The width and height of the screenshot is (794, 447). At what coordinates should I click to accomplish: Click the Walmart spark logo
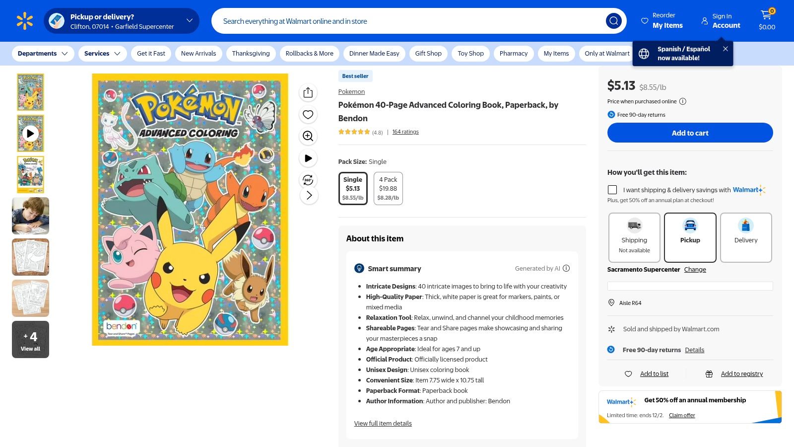click(x=23, y=20)
